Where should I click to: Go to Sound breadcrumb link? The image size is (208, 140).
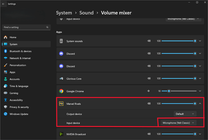pos(86,13)
